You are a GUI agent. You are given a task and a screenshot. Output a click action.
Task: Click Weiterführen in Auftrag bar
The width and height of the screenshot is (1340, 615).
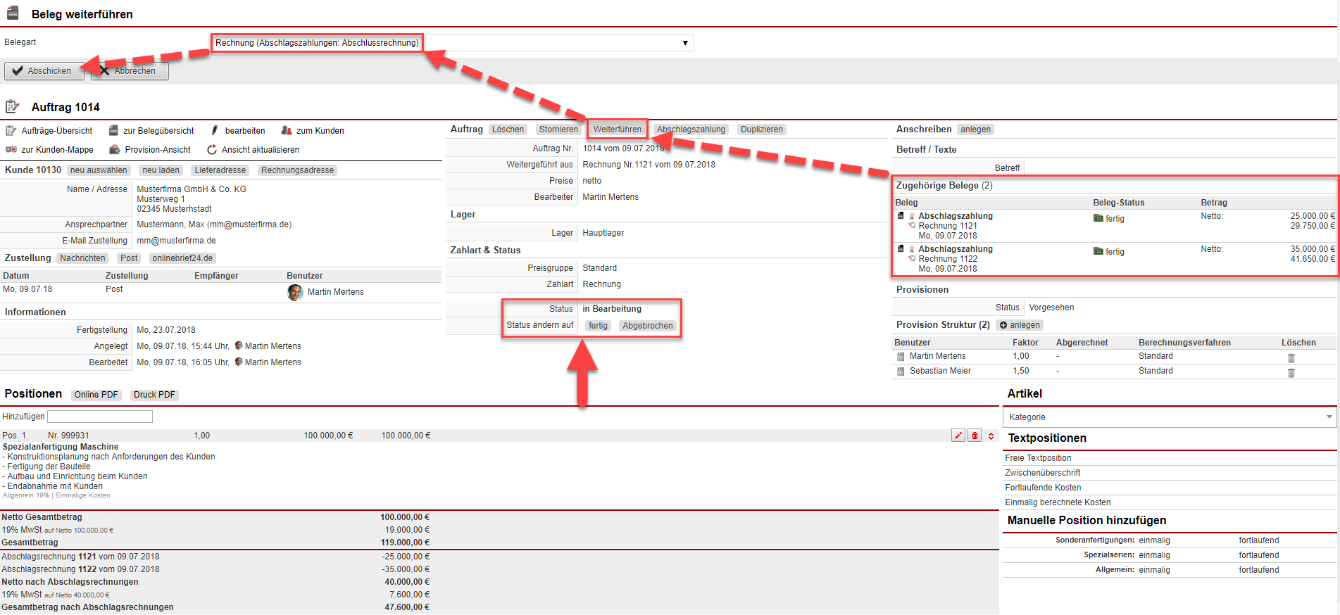click(x=618, y=129)
